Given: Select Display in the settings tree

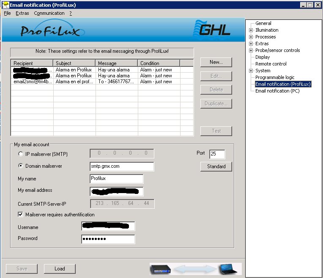Looking at the screenshot, I should pyautogui.click(x=263, y=57).
